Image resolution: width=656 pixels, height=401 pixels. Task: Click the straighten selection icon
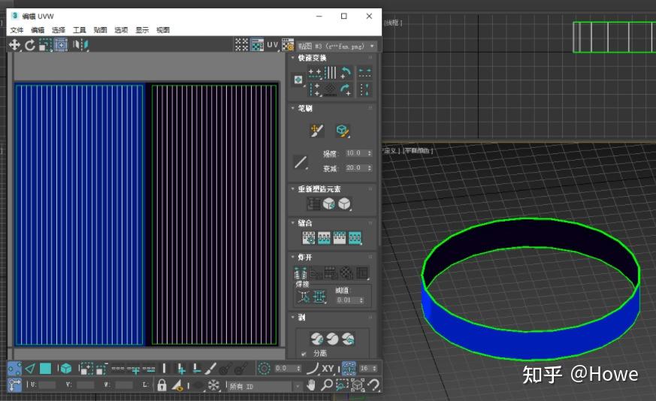pos(314,204)
